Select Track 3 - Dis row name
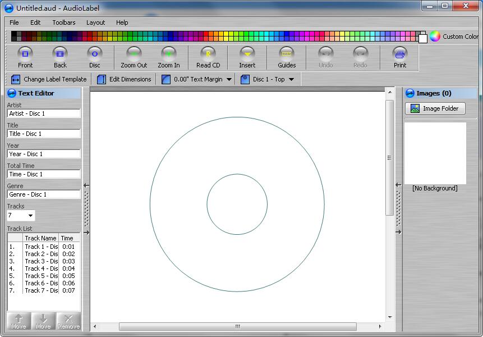 pyautogui.click(x=42, y=261)
